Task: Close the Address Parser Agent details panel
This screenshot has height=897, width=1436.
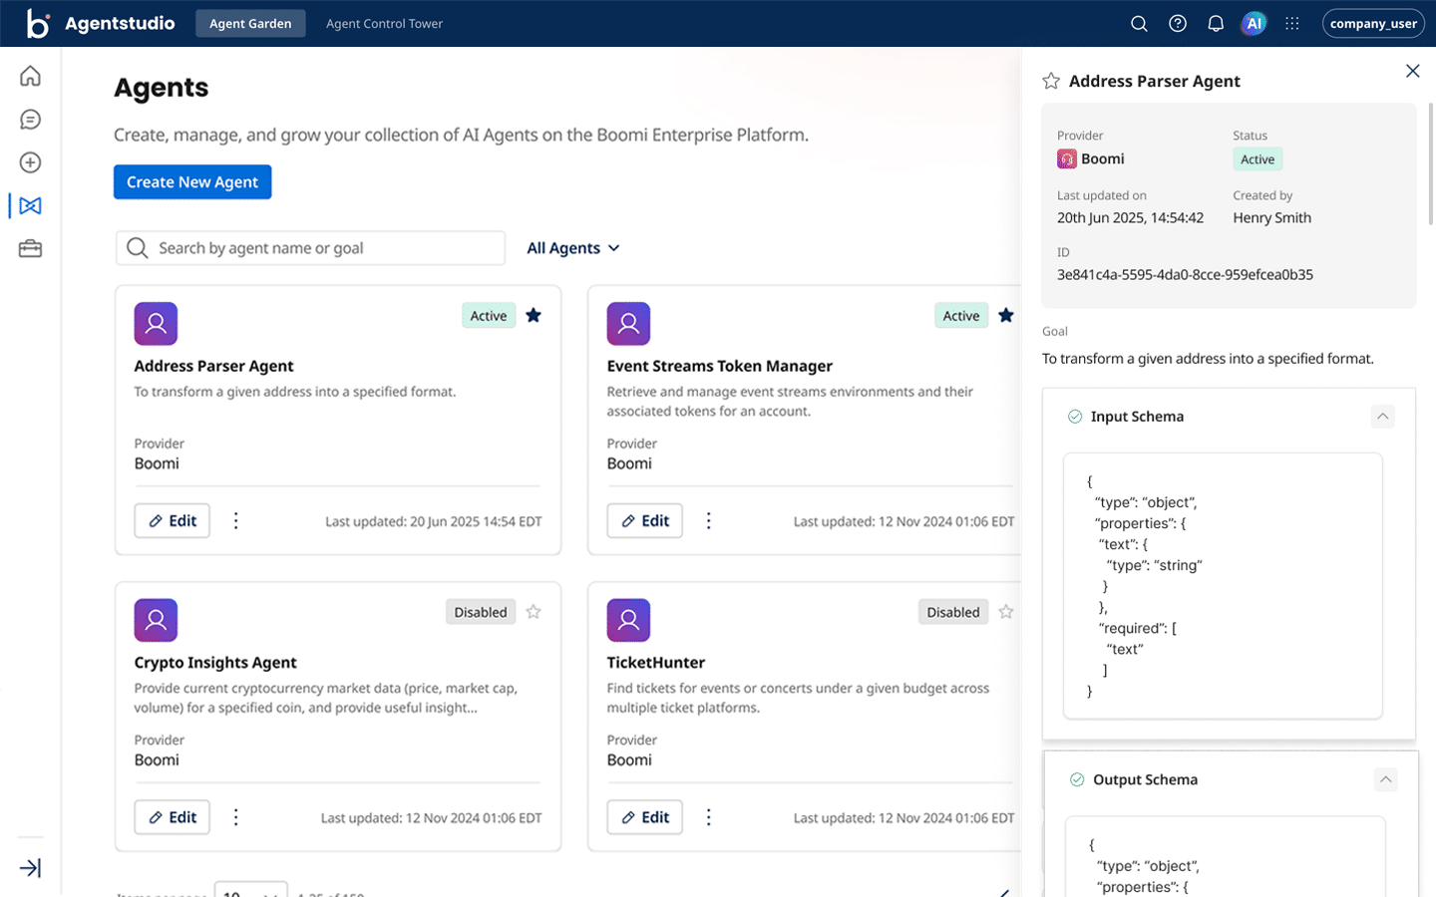Action: pos(1413,71)
